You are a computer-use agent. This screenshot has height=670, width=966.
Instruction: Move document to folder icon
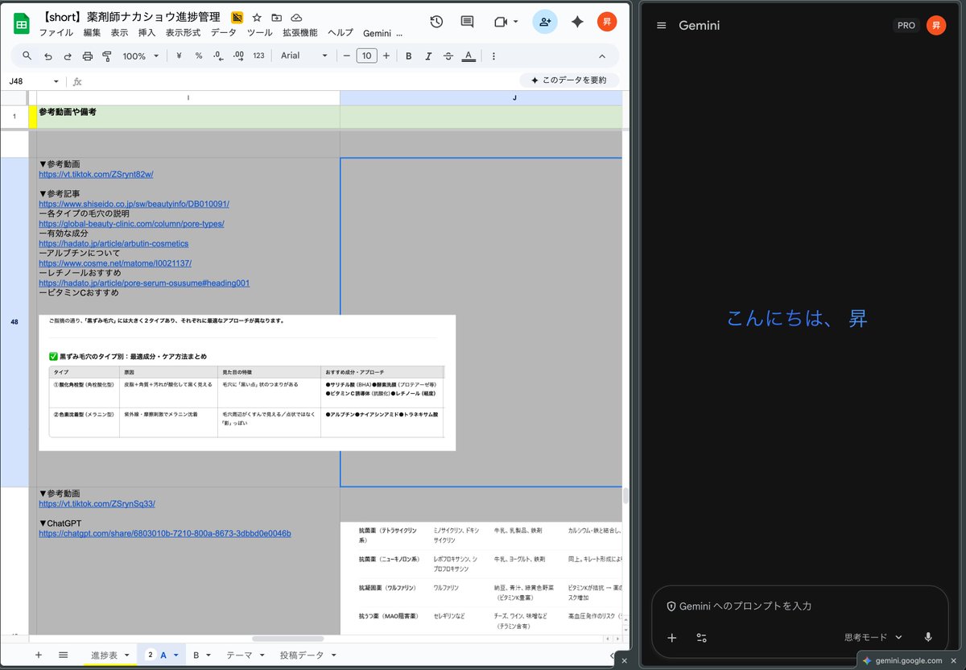pyautogui.click(x=277, y=18)
